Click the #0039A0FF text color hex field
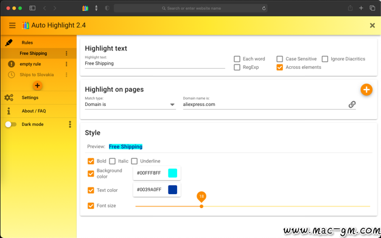 tap(149, 190)
